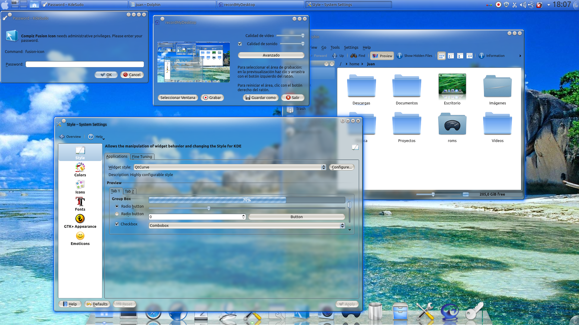
Task: Launch the key icon in the dock
Action: pos(474,311)
